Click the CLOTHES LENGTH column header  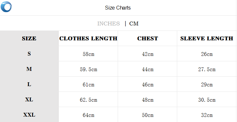tap(88, 38)
